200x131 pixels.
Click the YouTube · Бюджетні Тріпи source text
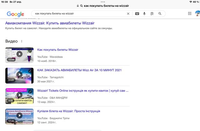53,118
